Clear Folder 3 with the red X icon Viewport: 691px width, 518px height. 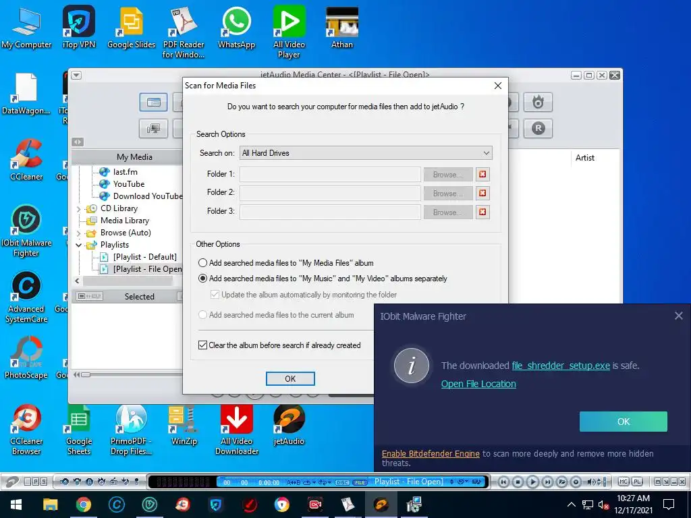[x=482, y=212]
